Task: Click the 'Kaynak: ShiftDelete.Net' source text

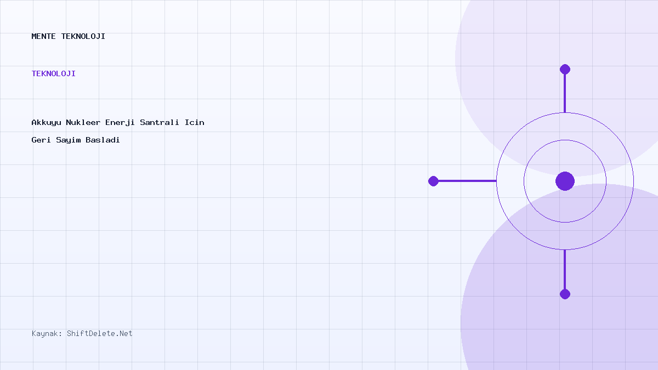Action: point(82,333)
